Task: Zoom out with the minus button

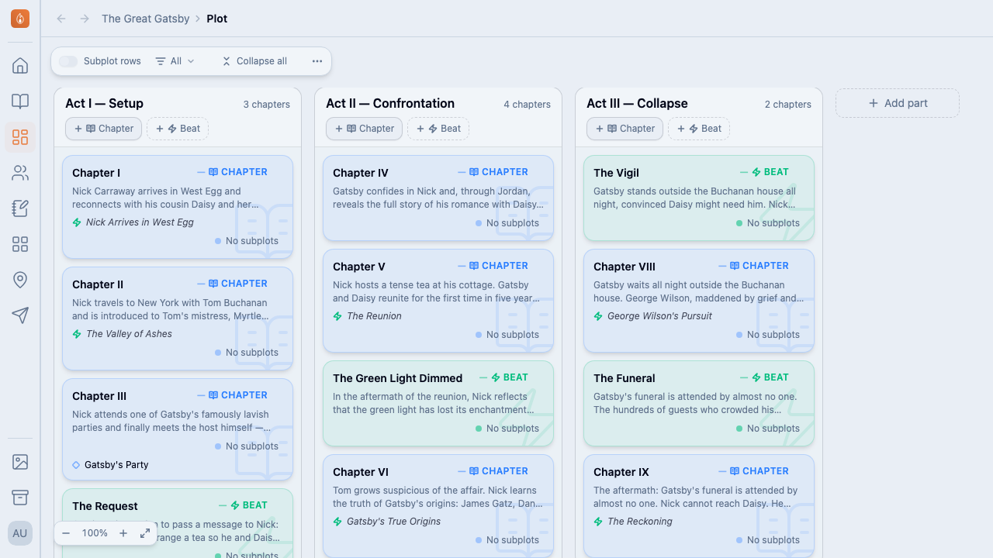Action: [66, 533]
